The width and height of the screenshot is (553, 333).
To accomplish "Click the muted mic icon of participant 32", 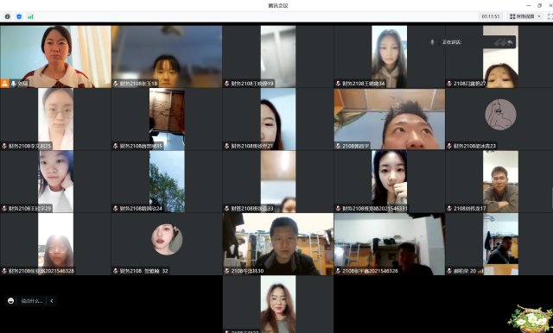I will click(115, 271).
